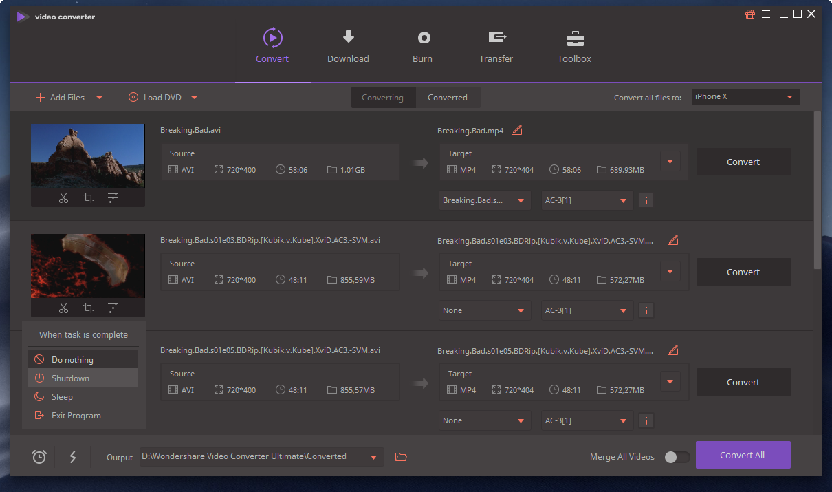Open the Convert section
832x492 pixels.
click(272, 46)
